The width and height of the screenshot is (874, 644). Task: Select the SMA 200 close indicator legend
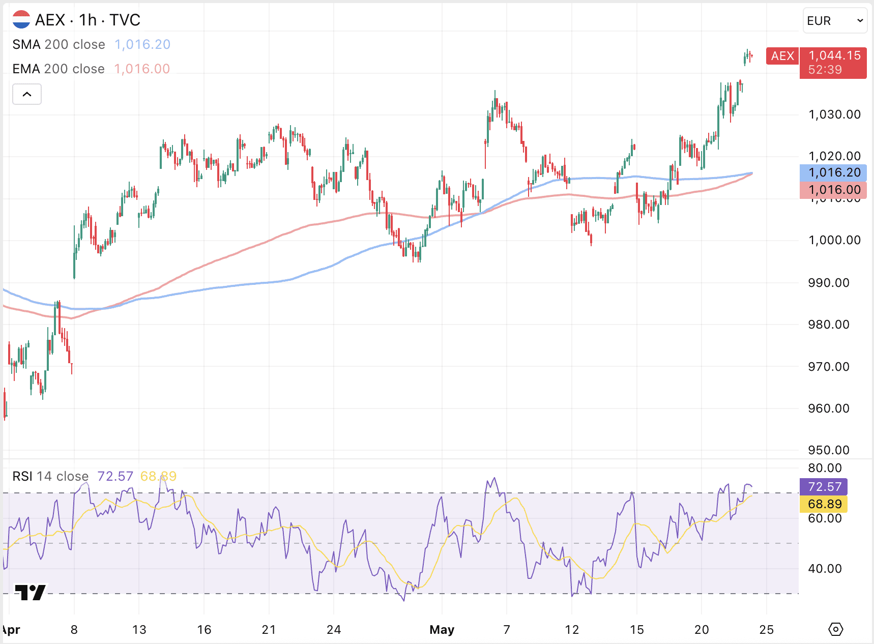(59, 44)
